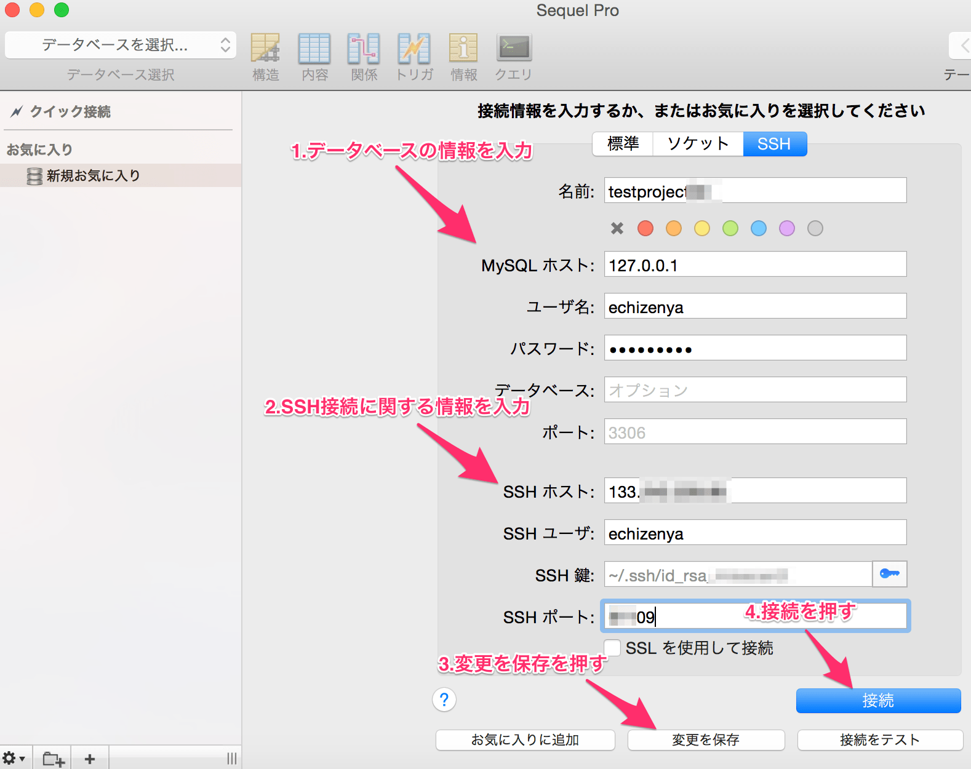Click the 接続 connect button
Image resolution: width=971 pixels, height=769 pixels.
pyautogui.click(x=878, y=701)
